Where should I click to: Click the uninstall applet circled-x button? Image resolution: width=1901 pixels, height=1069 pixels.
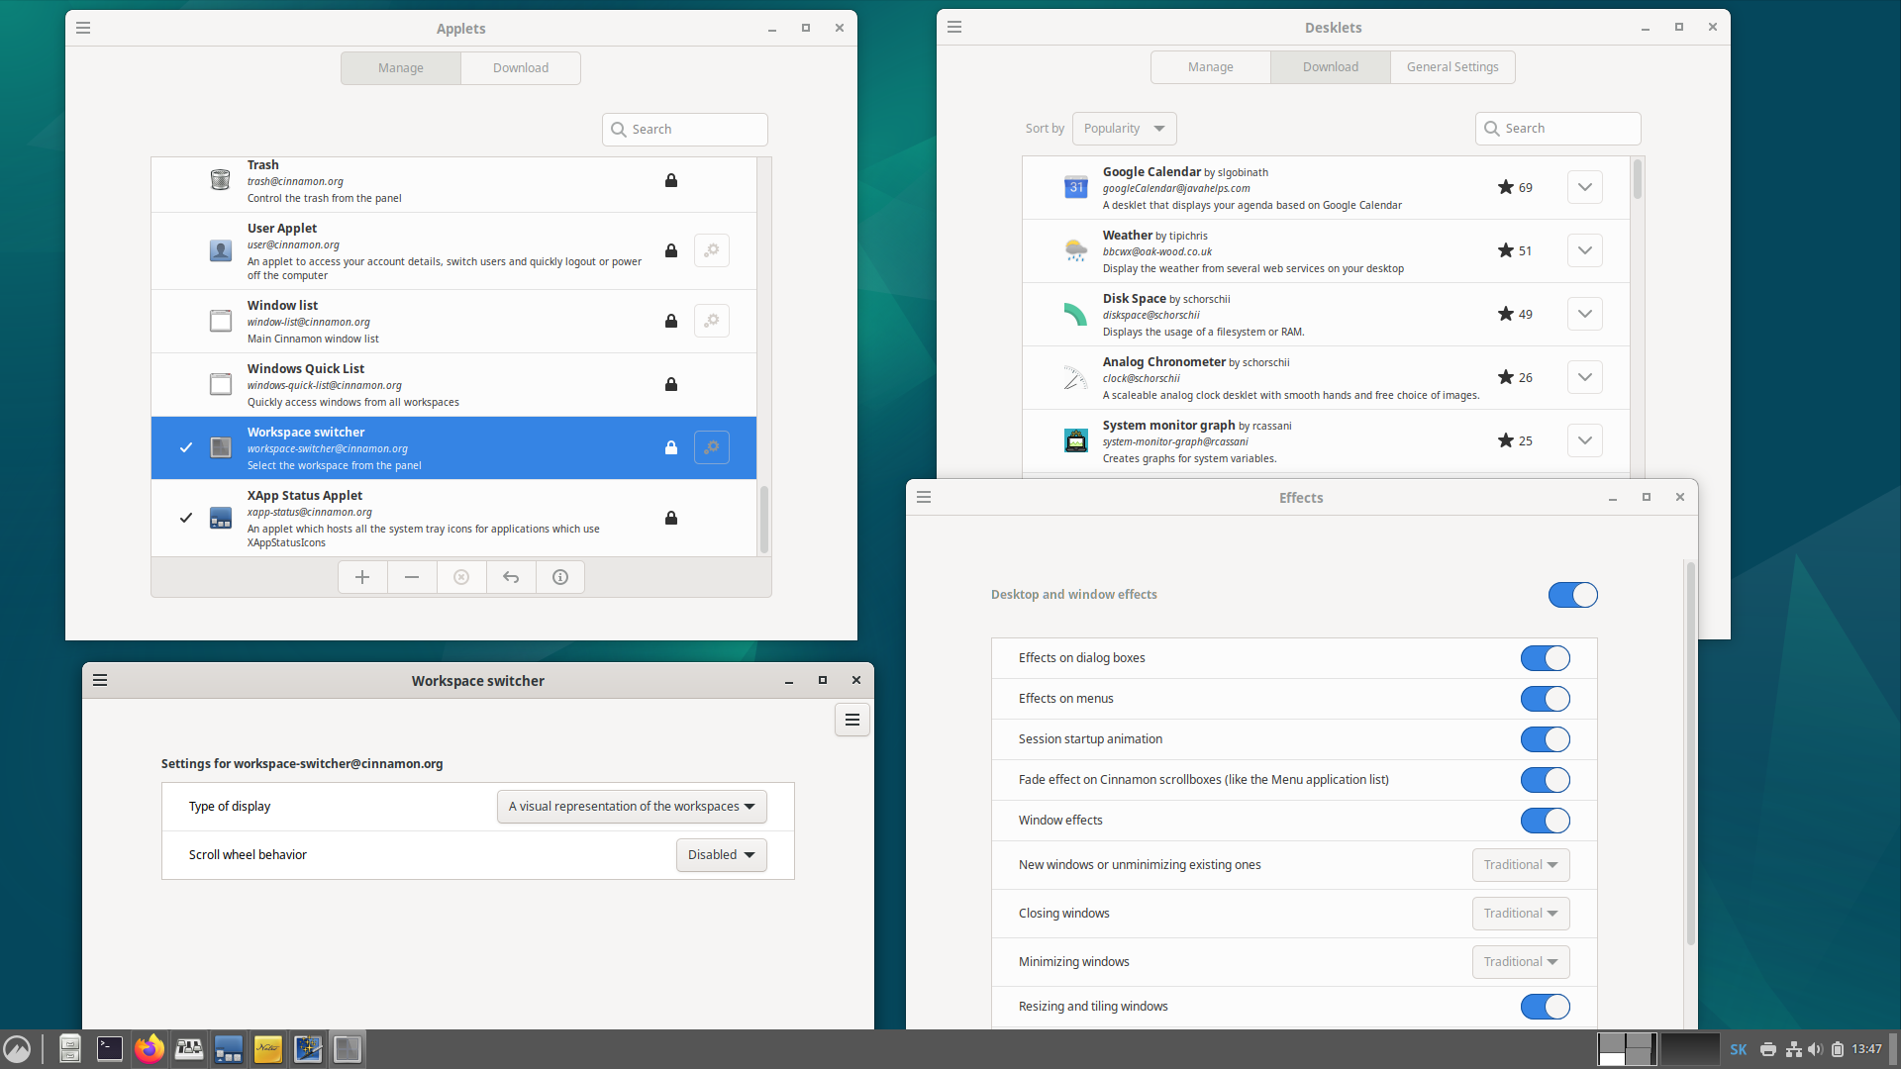coord(461,577)
